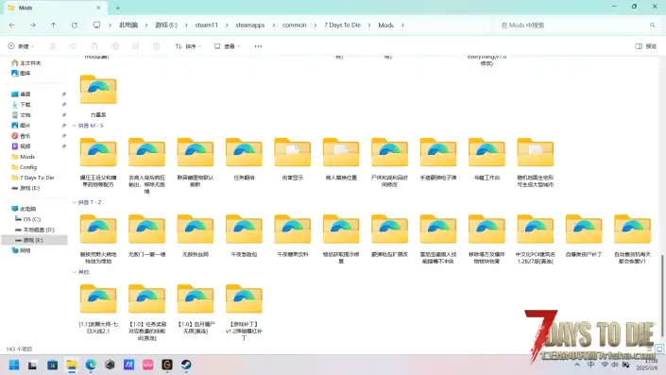This screenshot has width=666, height=375.
Task: Open 7 Days To Die sidebar folder
Action: tap(33, 178)
